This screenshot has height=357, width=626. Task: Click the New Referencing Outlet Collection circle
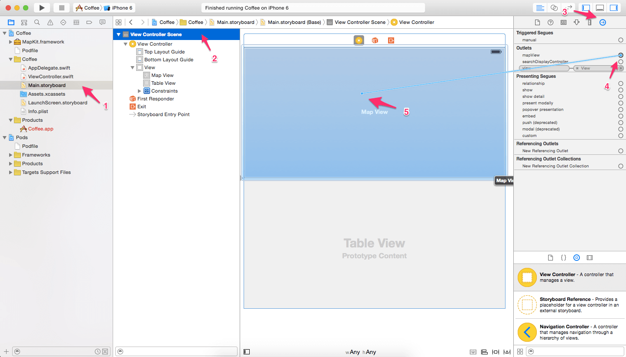click(x=621, y=166)
